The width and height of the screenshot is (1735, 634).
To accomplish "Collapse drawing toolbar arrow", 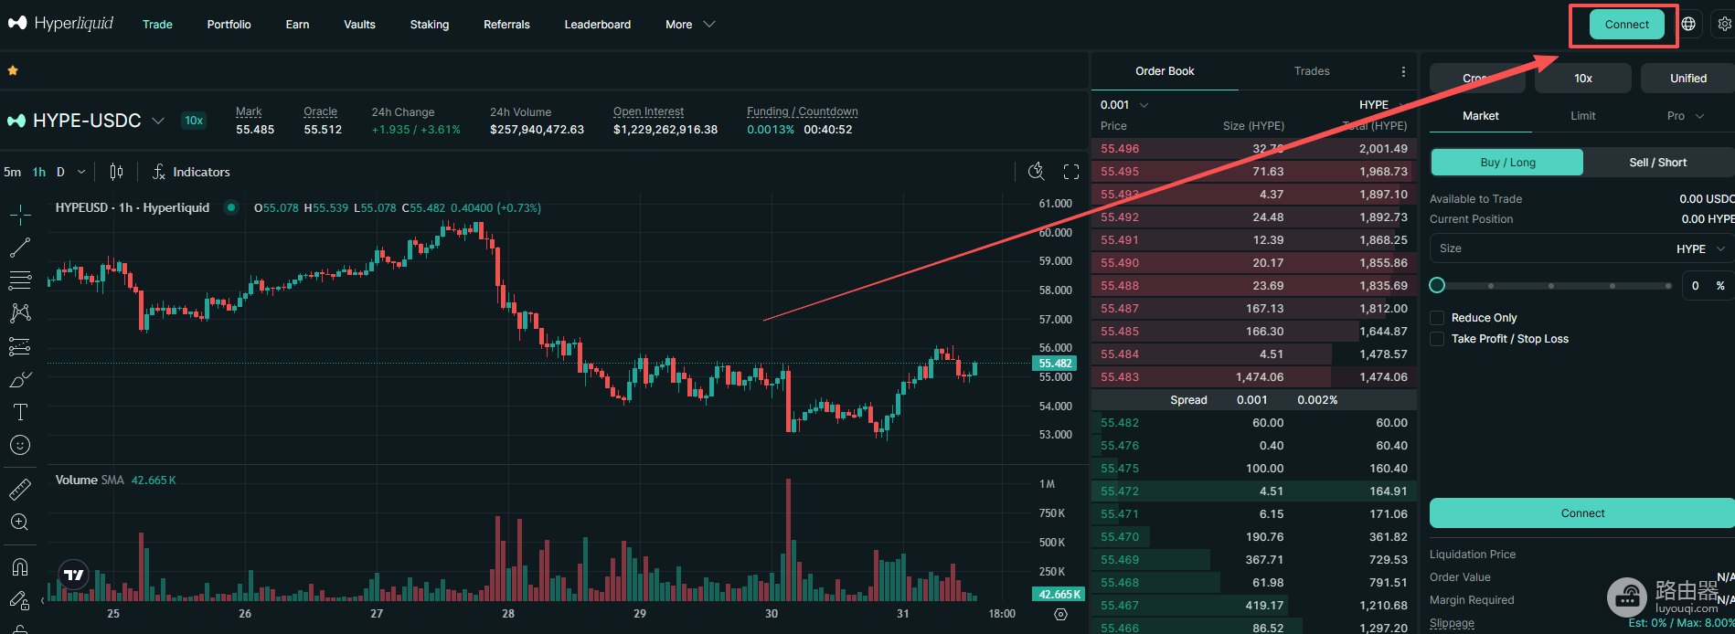I will (43, 602).
